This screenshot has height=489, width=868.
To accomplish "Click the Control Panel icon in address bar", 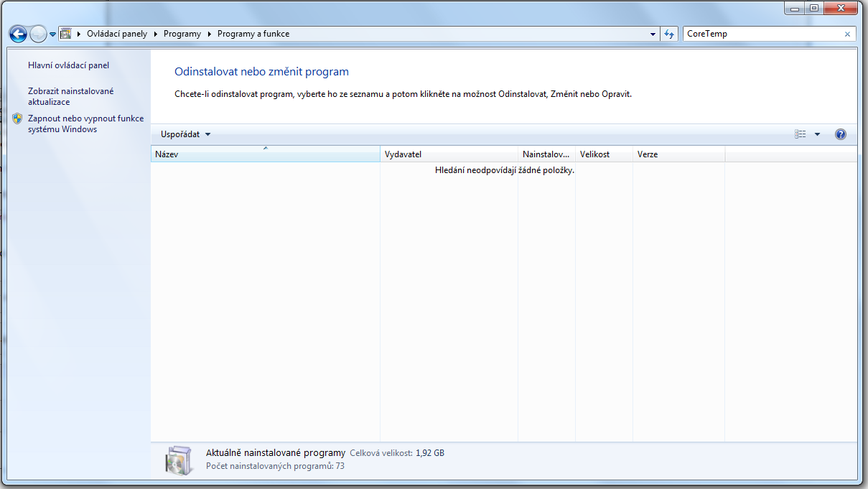I will 66,34.
